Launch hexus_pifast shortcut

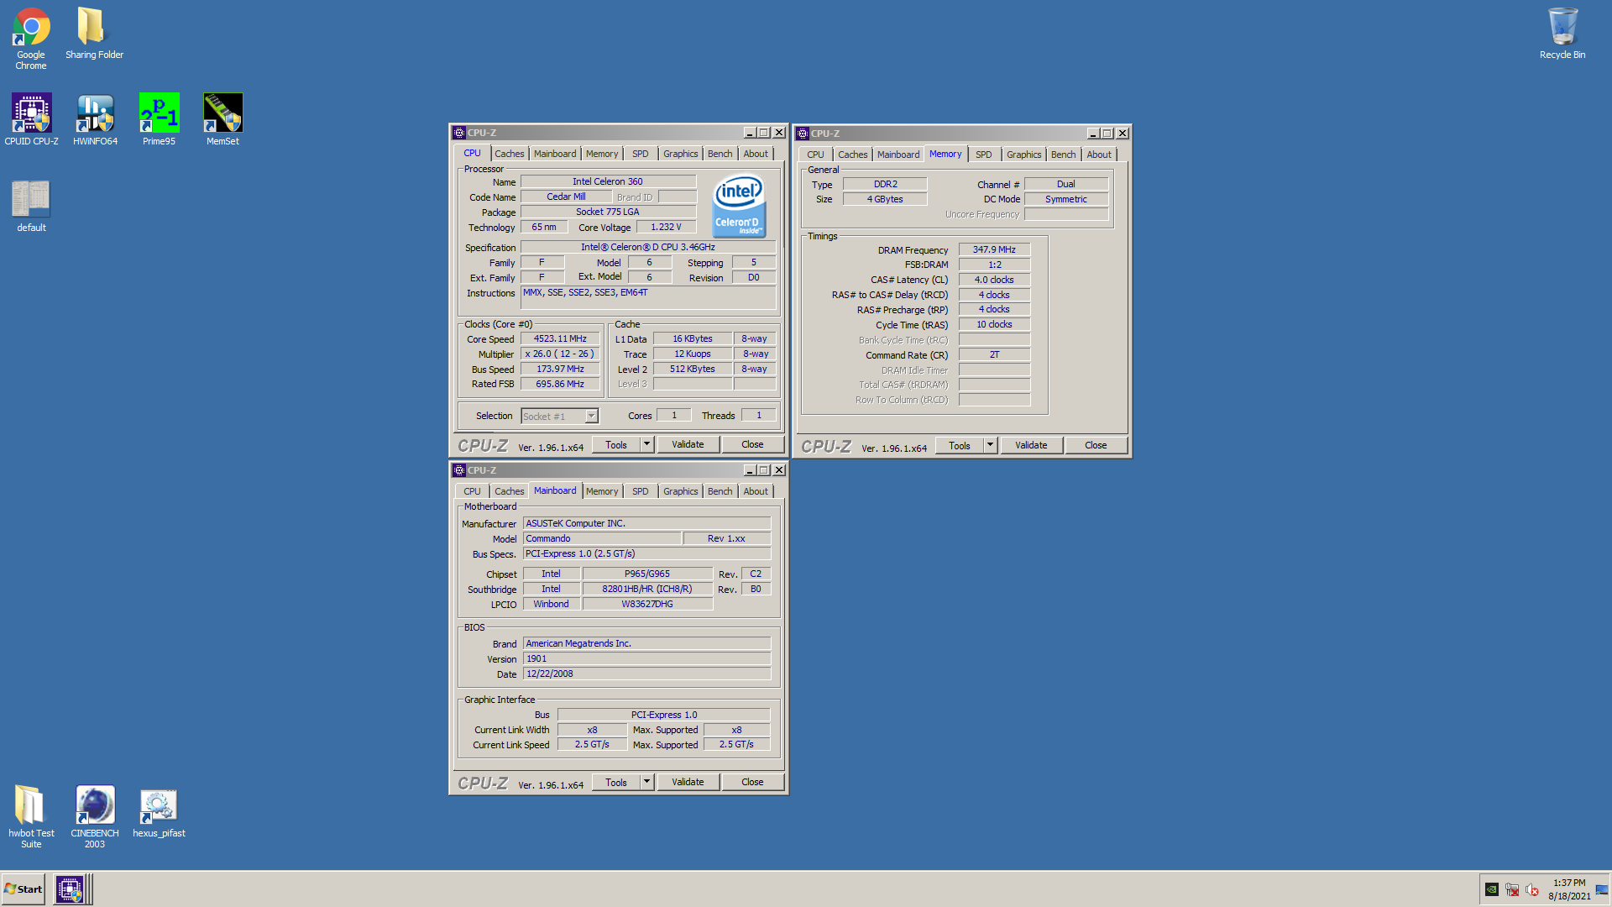pos(159,813)
